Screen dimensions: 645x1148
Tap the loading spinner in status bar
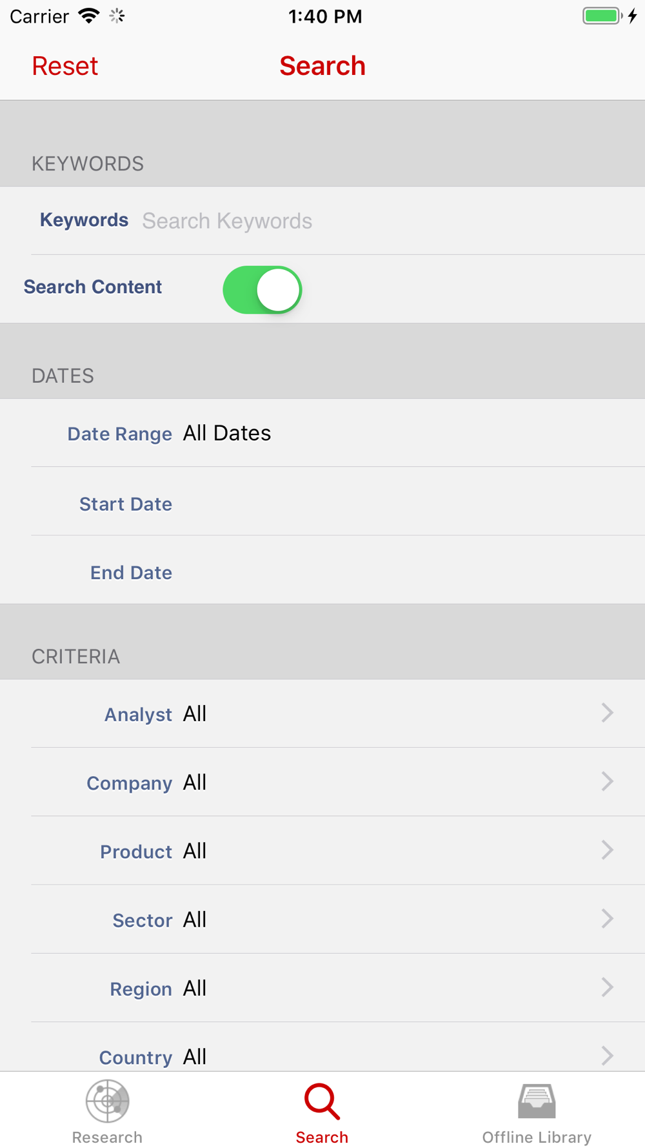(x=117, y=16)
